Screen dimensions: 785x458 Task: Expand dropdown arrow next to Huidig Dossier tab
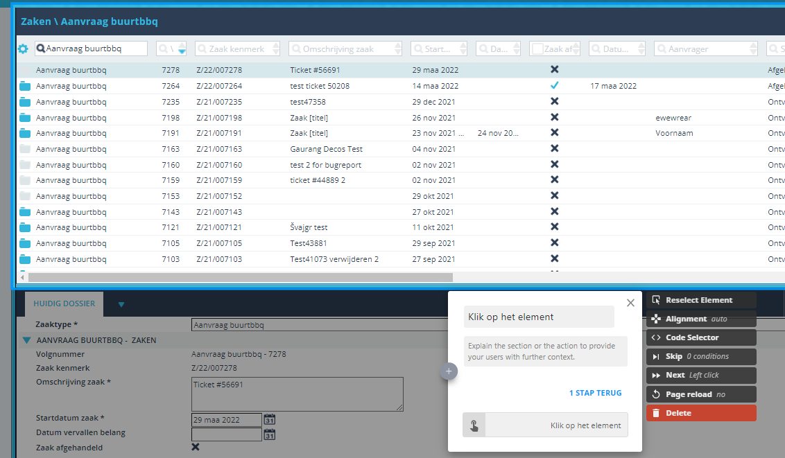point(121,304)
